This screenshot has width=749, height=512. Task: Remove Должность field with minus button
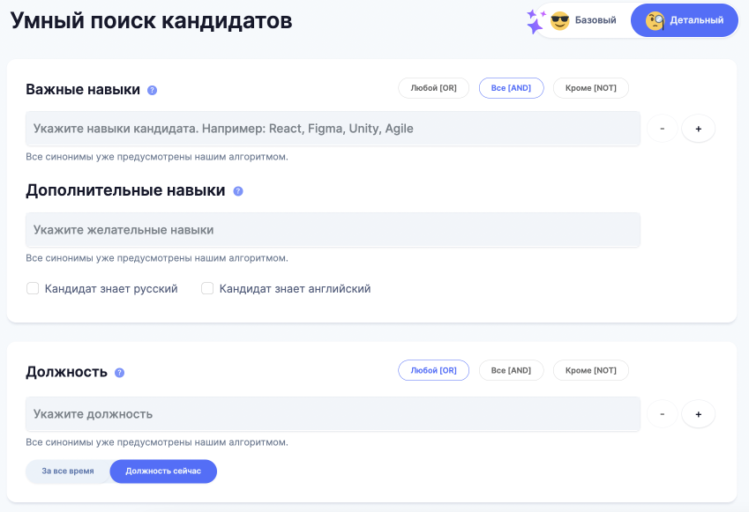pos(662,414)
